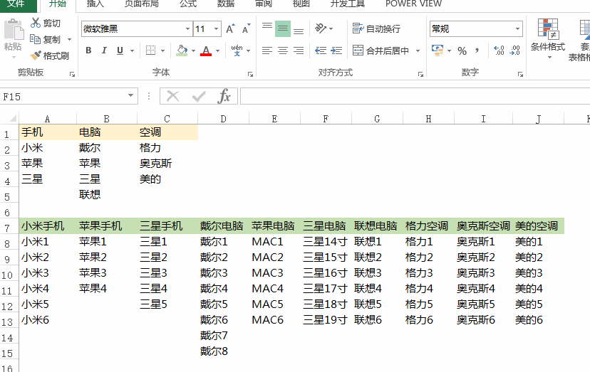590x372 pixels.
Task: Align text right
Action: (299, 51)
